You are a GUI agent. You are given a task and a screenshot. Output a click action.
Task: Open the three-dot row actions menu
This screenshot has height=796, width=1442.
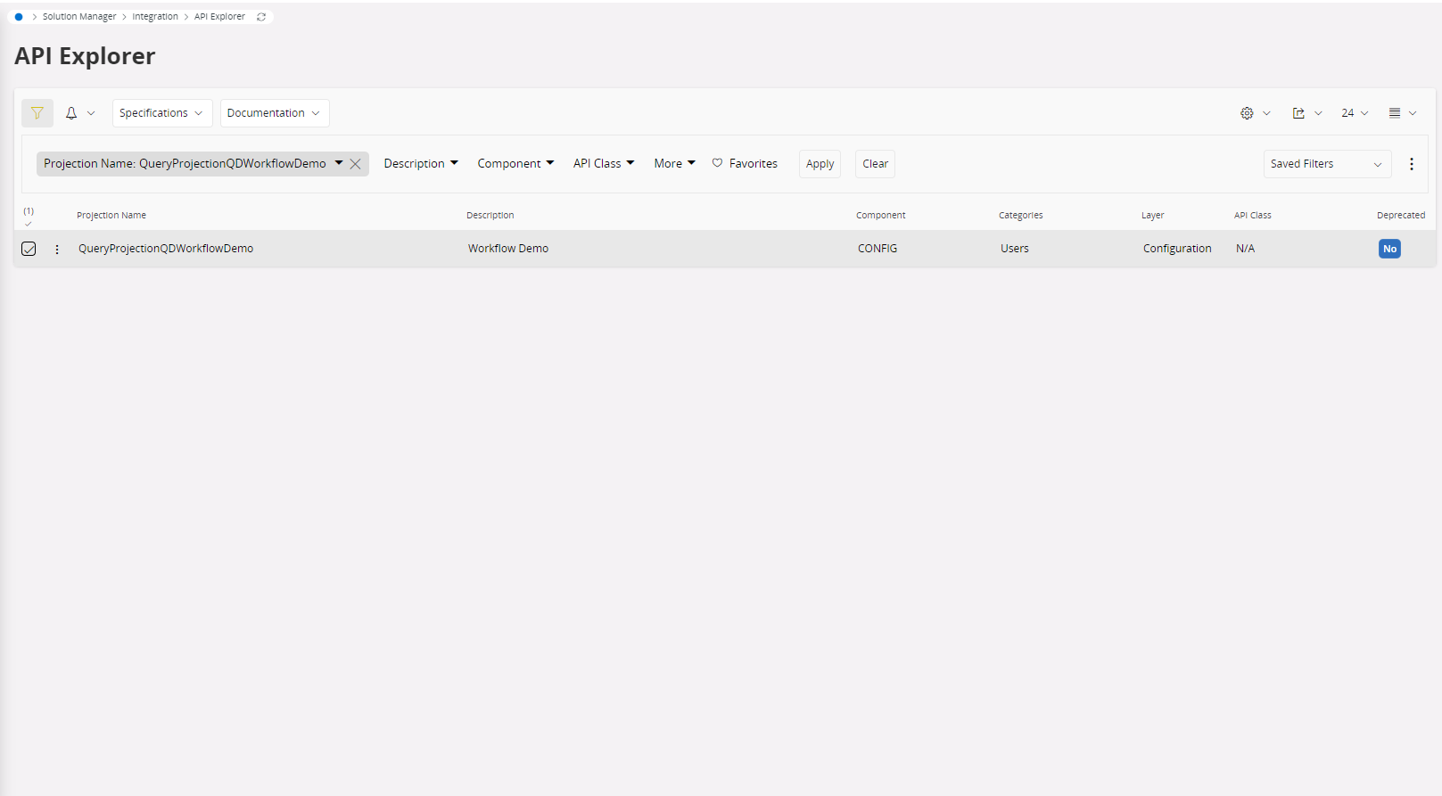[x=57, y=250]
